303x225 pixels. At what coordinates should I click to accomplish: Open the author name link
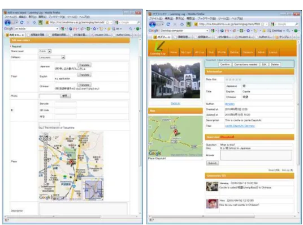[230, 104]
